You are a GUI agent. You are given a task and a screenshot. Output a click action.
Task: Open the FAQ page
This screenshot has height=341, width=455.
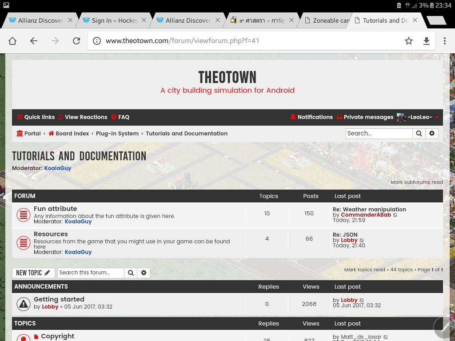[120, 117]
